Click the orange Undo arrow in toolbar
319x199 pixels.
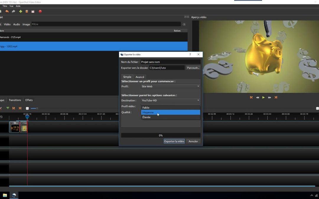coord(7,11)
